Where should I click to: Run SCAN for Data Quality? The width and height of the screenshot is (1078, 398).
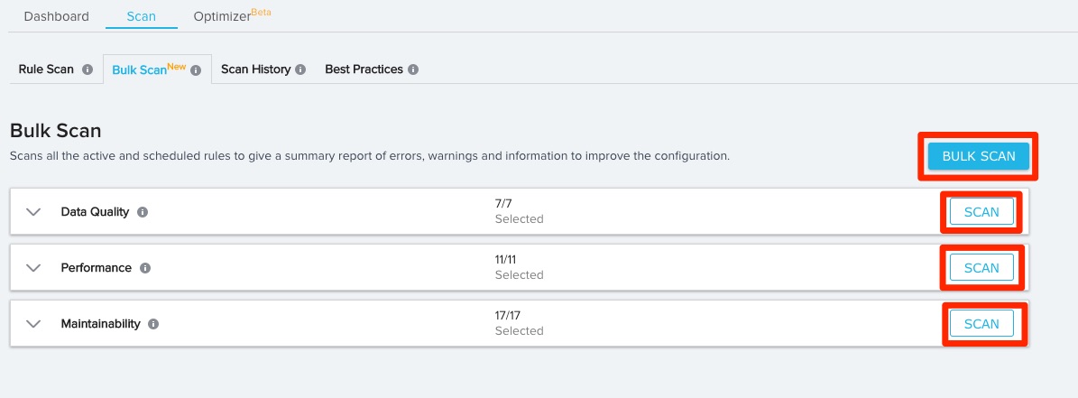[981, 212]
